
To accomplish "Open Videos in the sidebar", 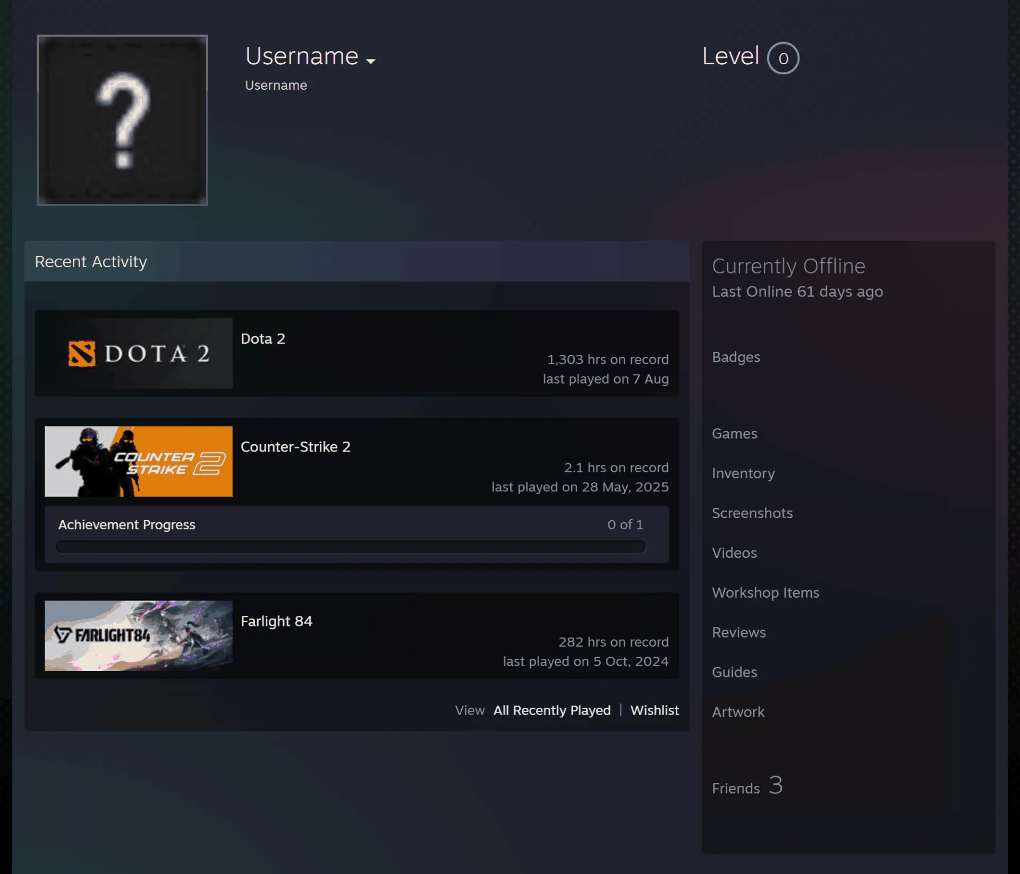I will coord(734,553).
